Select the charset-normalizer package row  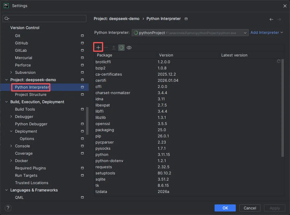[188, 93]
